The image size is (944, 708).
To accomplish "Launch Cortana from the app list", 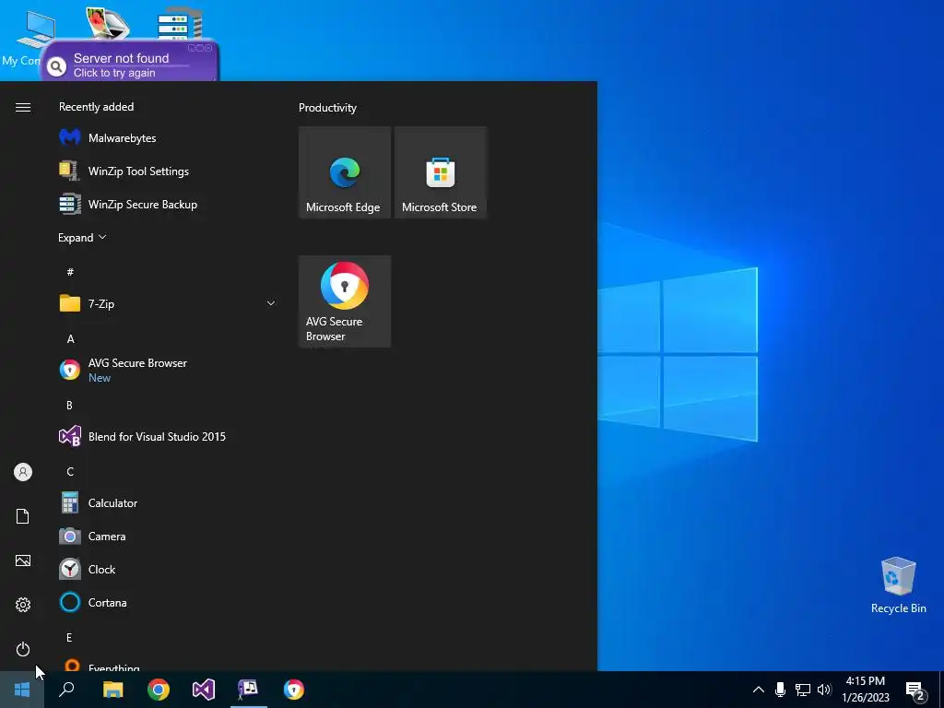I will pos(166,602).
